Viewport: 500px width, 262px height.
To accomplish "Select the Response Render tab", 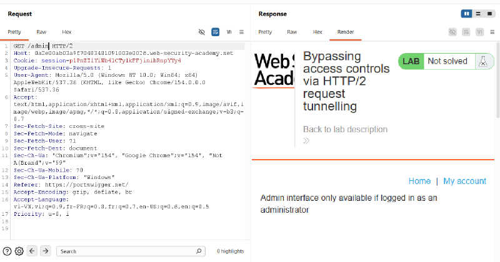I will [x=346, y=32].
